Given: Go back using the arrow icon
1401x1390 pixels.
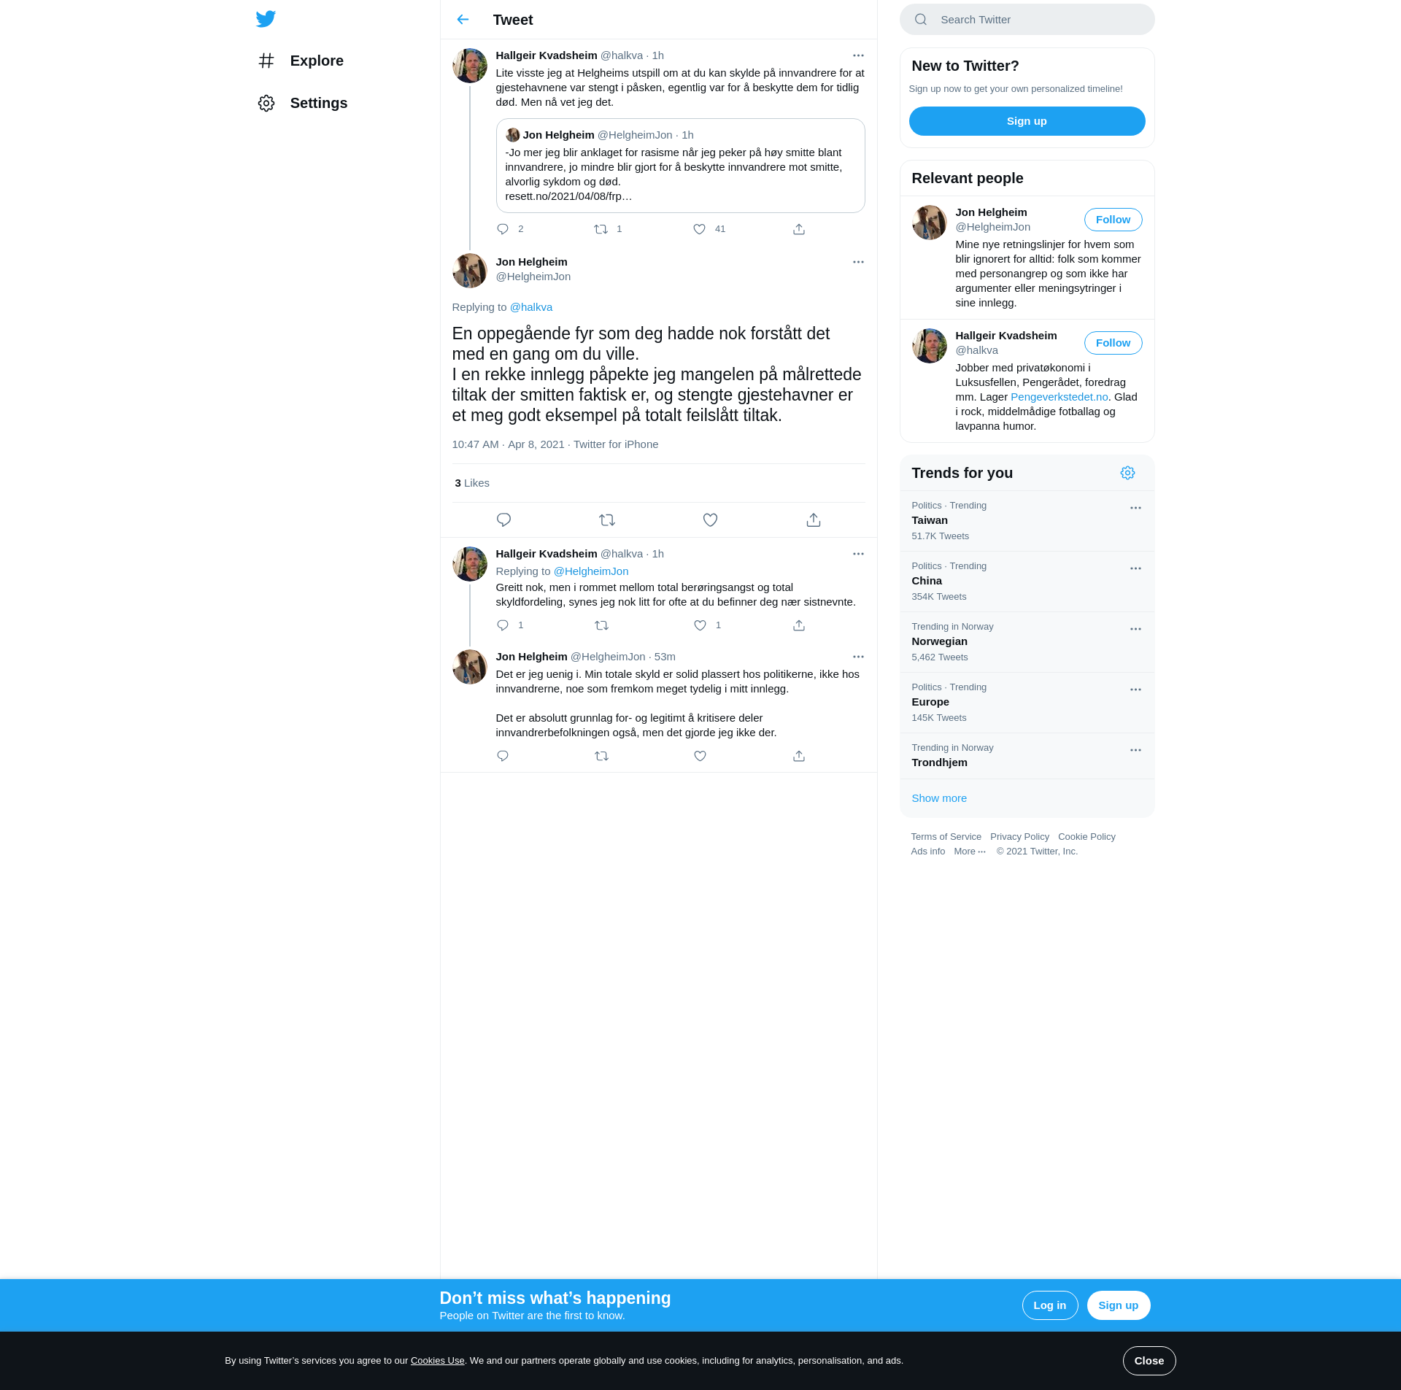Looking at the screenshot, I should 463,20.
